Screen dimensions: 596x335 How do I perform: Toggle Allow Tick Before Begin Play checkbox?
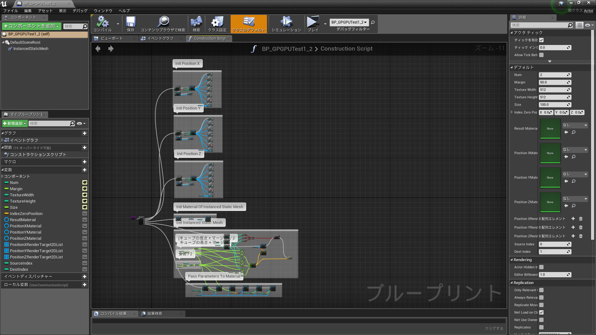[x=541, y=55]
